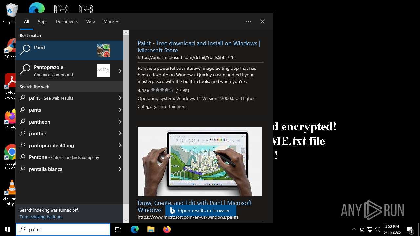This screenshot has width=420, height=236.
Task: Launch Firefox from the taskbar
Action: 167,229
